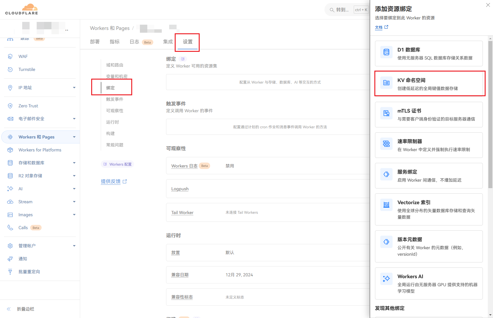Switch to the 指标 tab

(x=115, y=42)
